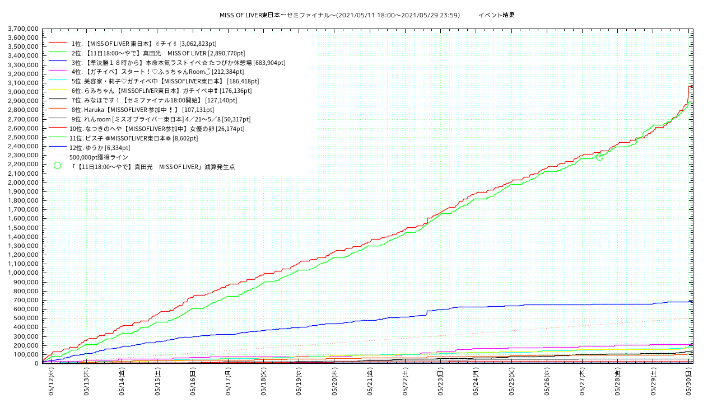The image size is (717, 403).
Task: Click the gray line swatch for 9位
Action: pos(58,119)
